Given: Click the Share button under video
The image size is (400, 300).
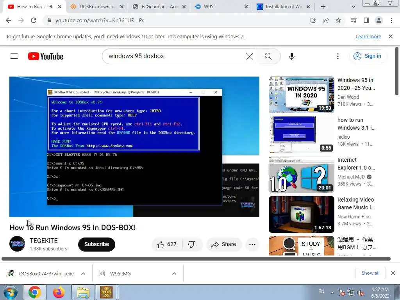Looking at the screenshot, I should [223, 245].
